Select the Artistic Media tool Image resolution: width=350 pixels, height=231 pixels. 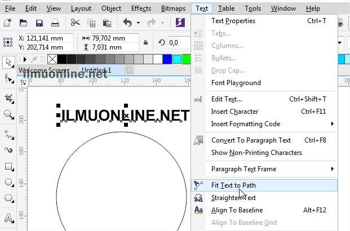coord(9,150)
